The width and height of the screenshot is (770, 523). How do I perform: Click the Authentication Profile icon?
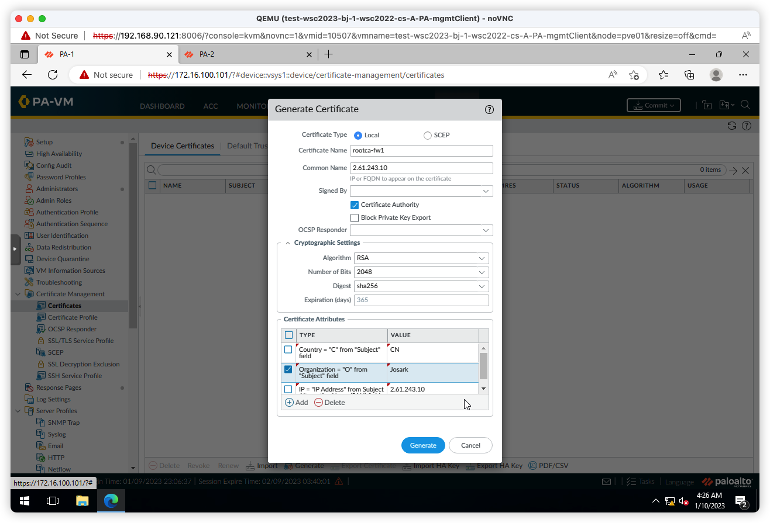29,212
